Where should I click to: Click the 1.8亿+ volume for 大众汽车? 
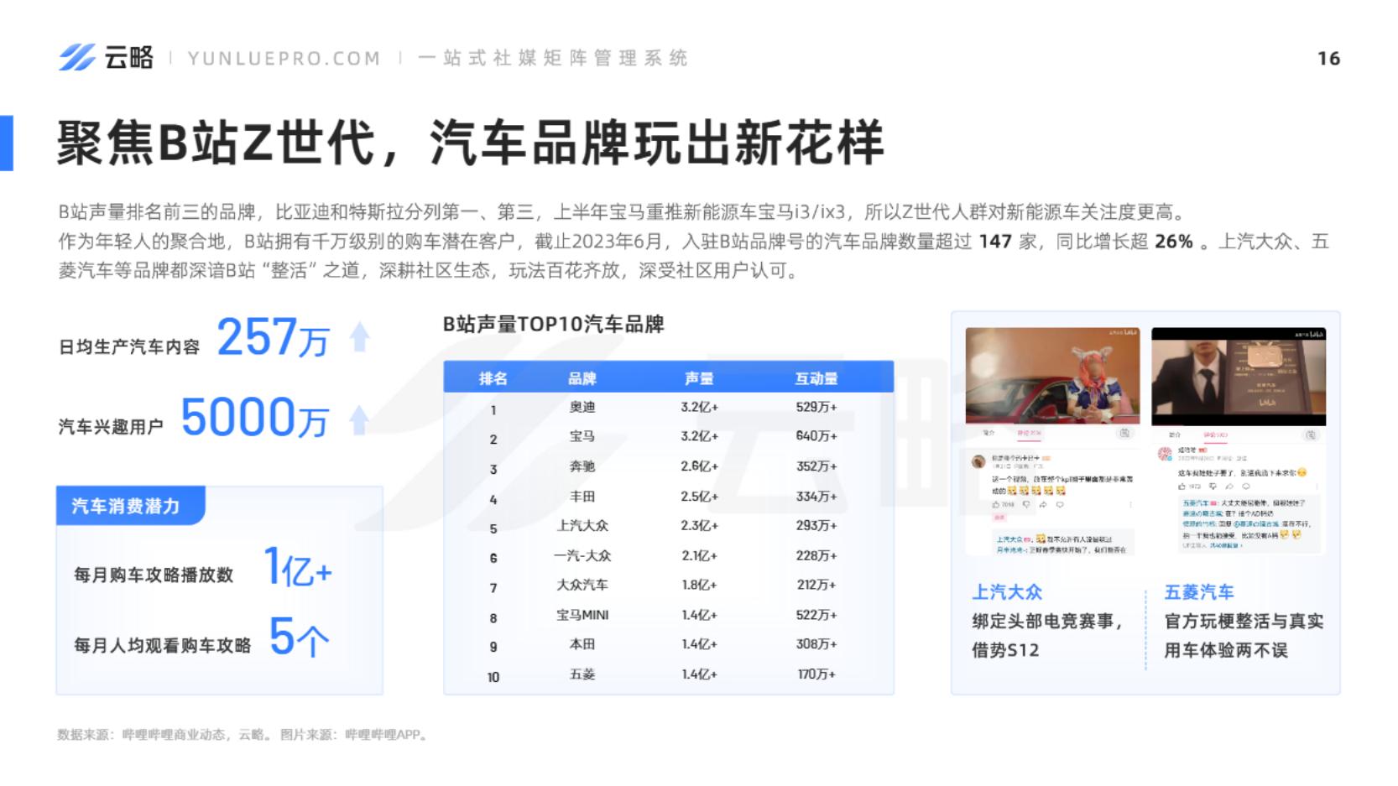pyautogui.click(x=699, y=585)
